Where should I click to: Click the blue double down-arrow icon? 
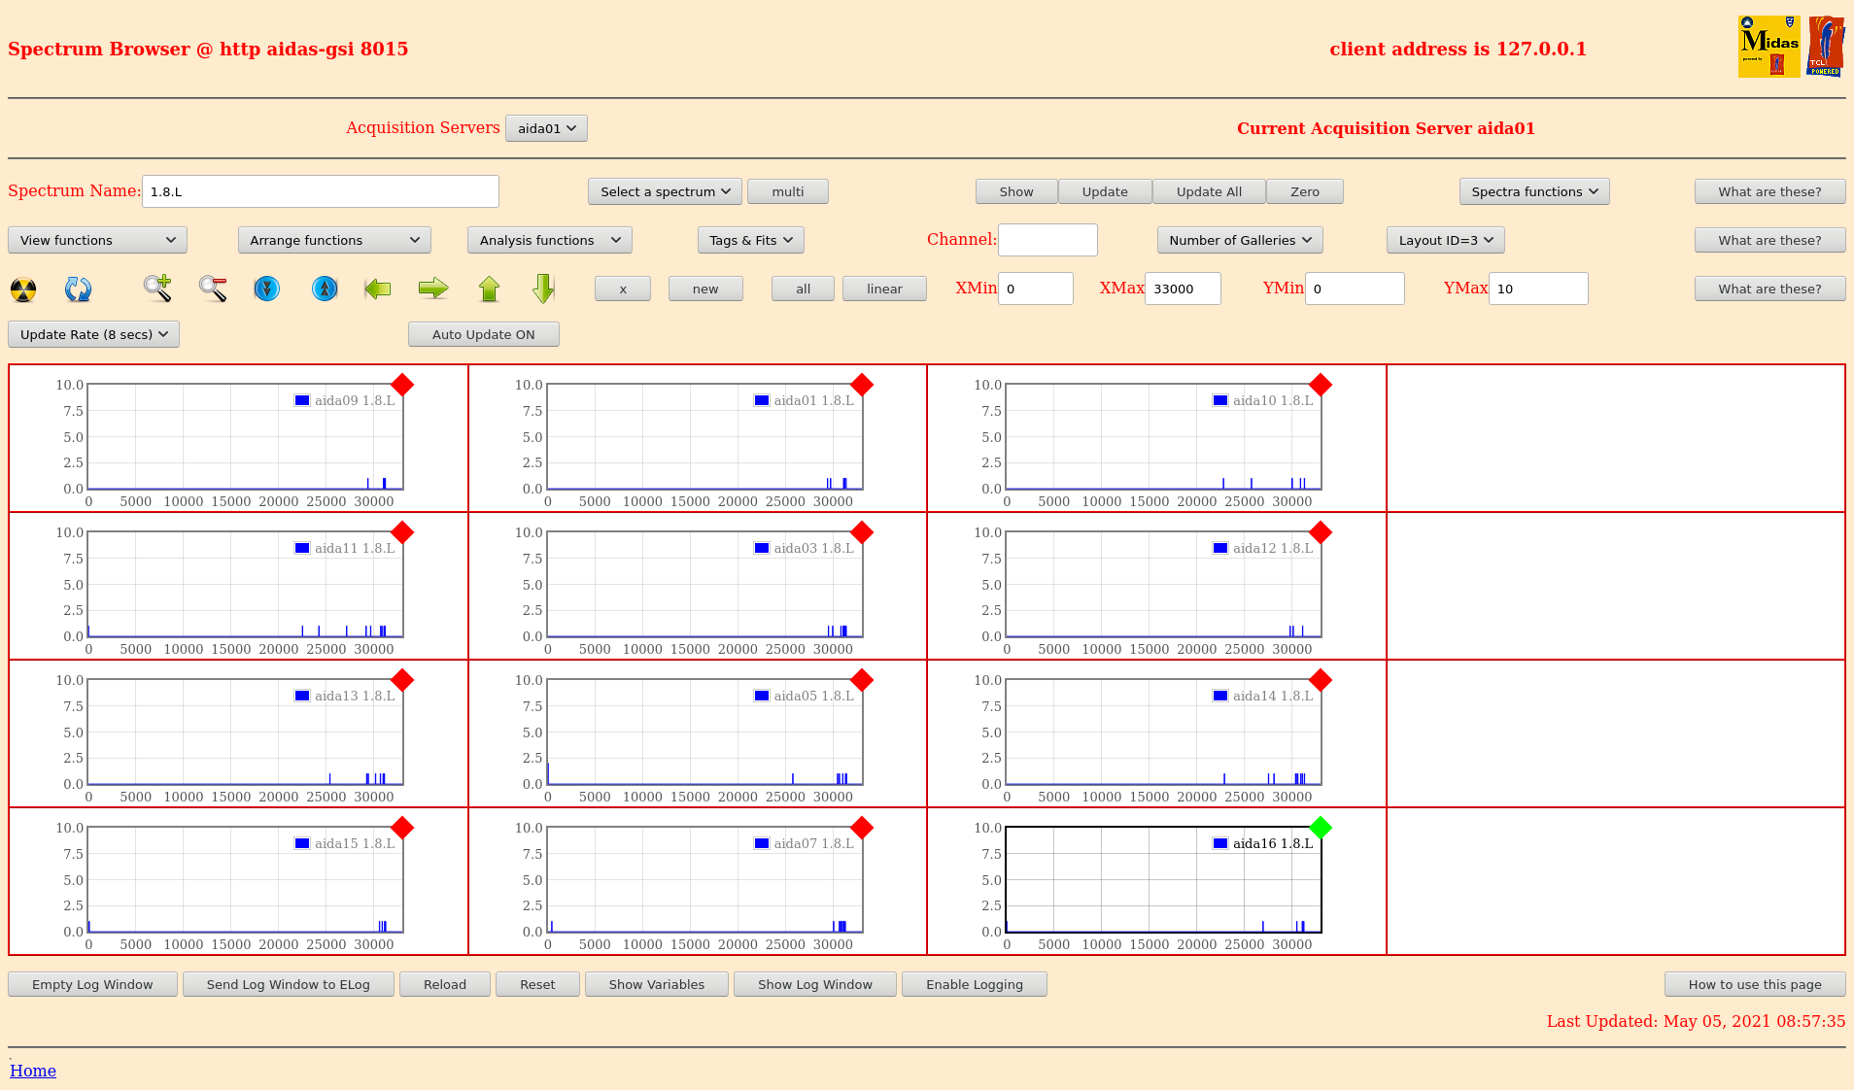click(266, 289)
